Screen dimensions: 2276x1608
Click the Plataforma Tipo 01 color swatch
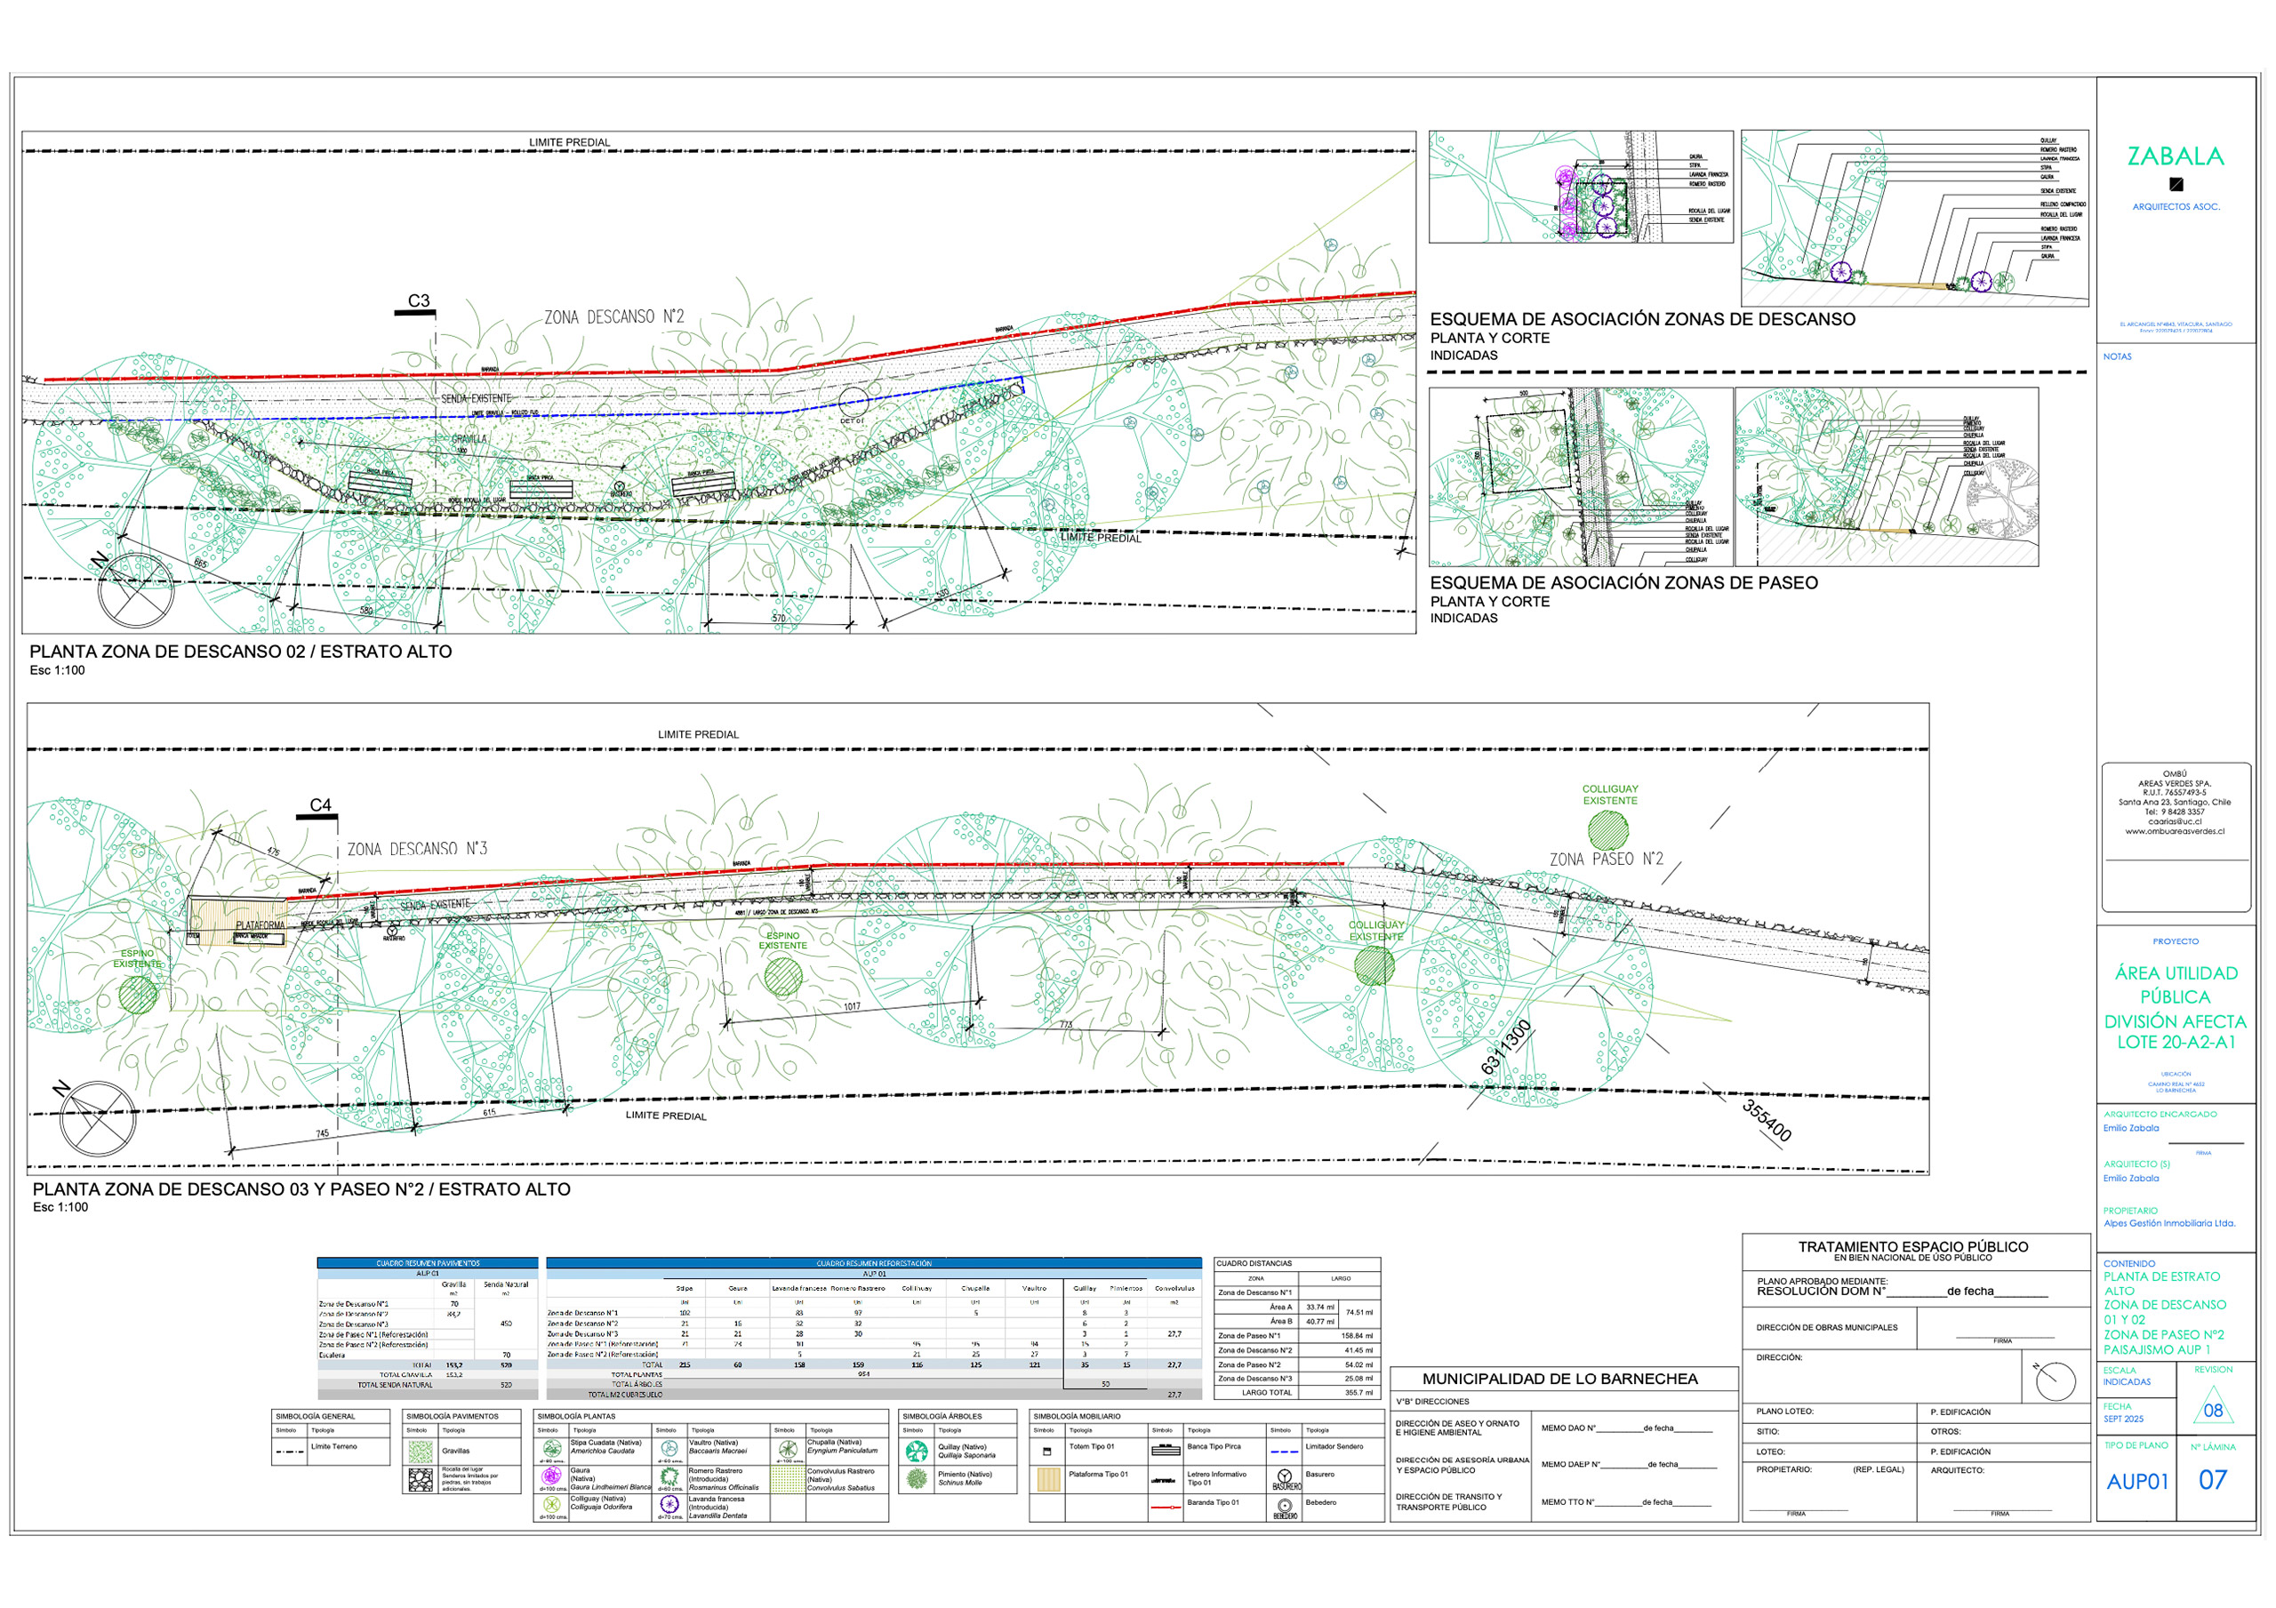pyautogui.click(x=1048, y=1480)
